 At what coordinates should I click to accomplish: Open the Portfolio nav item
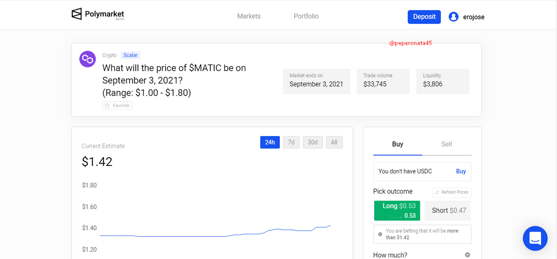(306, 16)
